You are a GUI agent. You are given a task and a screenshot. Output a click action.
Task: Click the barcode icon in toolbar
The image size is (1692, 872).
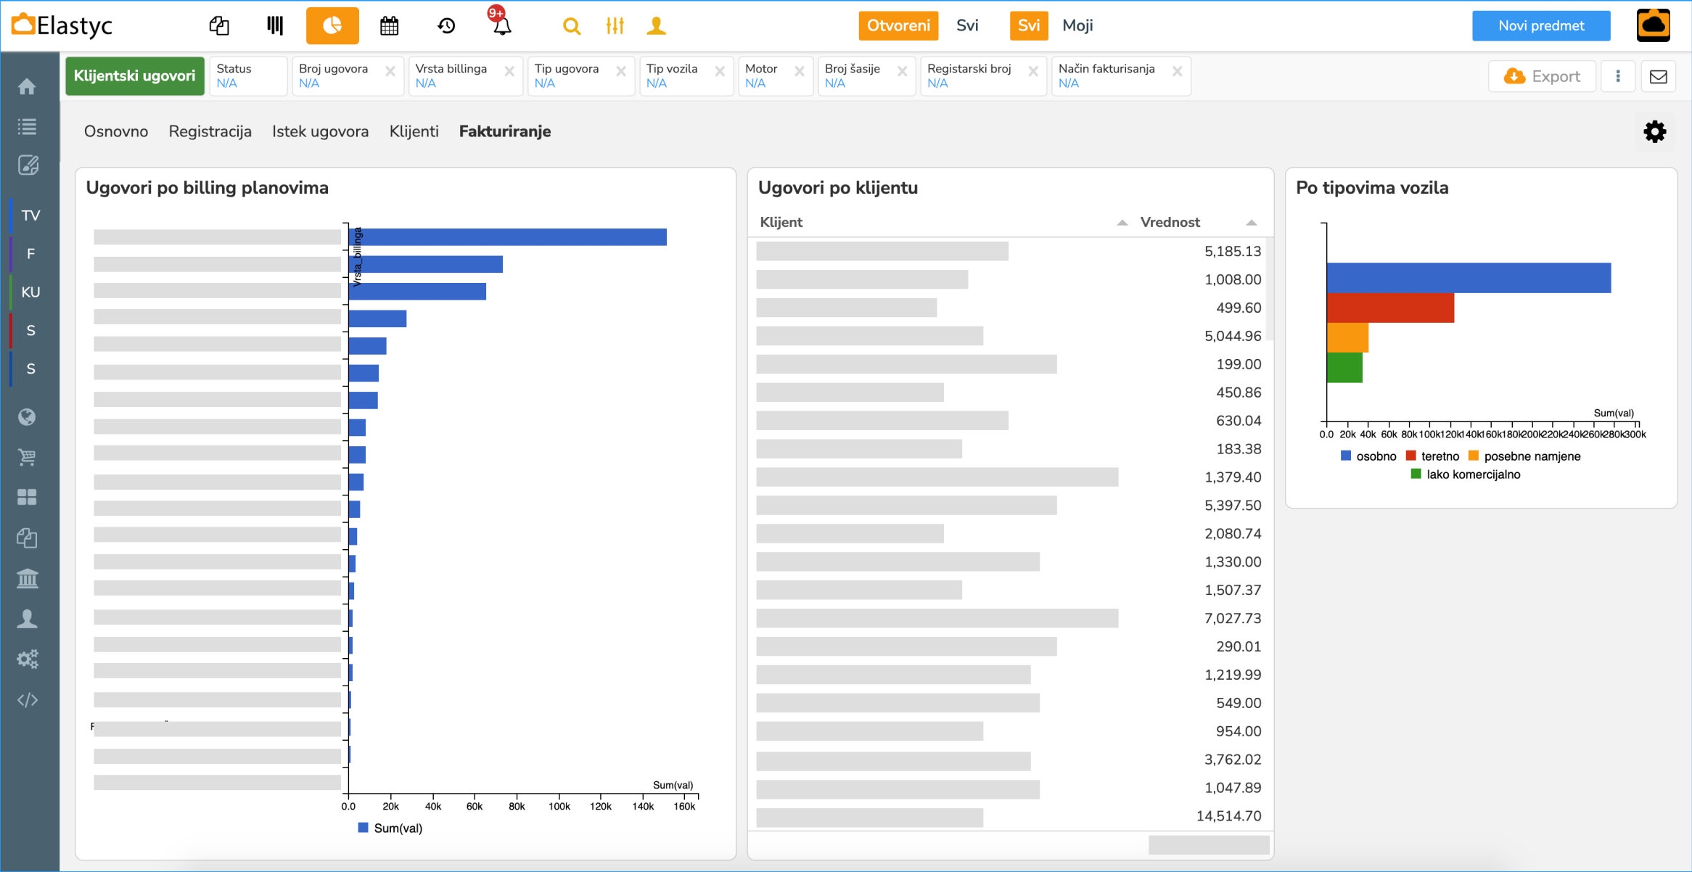click(275, 26)
